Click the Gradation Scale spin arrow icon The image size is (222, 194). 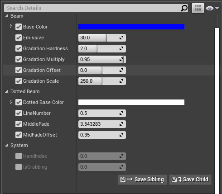coord(121,81)
